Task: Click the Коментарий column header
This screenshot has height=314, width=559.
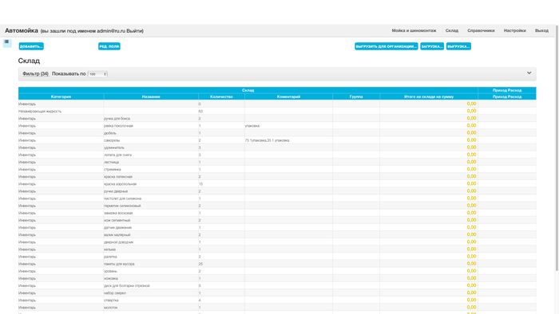Action: point(288,96)
